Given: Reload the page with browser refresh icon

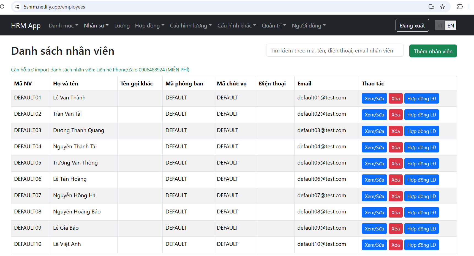Looking at the screenshot, I should point(2,7).
